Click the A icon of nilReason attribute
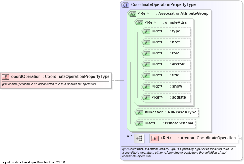 click(x=139, y=113)
